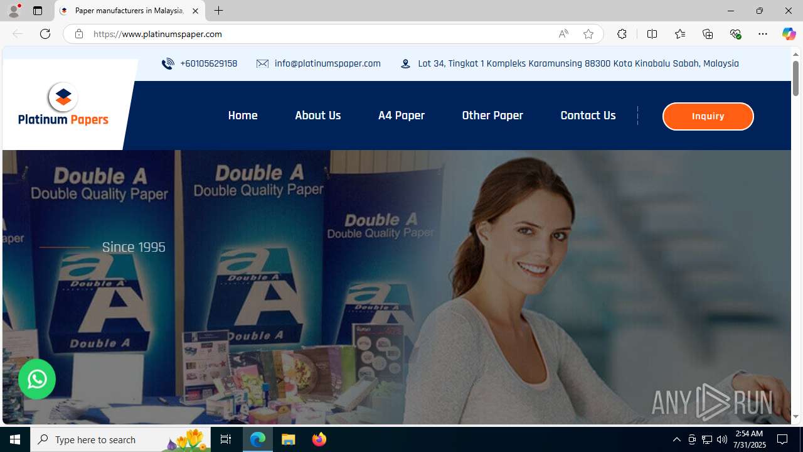Open network status icon in tray

707,439
